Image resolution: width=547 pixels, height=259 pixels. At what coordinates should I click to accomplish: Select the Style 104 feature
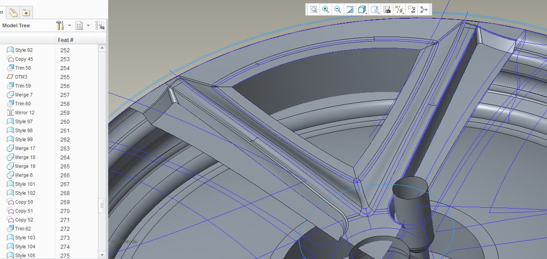tap(21, 246)
